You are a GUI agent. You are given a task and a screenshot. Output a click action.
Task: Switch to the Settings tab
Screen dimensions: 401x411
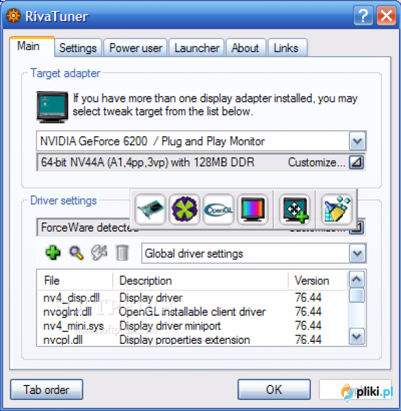pos(78,48)
